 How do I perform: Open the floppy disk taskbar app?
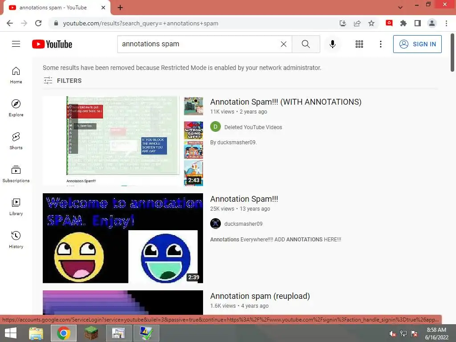118,333
